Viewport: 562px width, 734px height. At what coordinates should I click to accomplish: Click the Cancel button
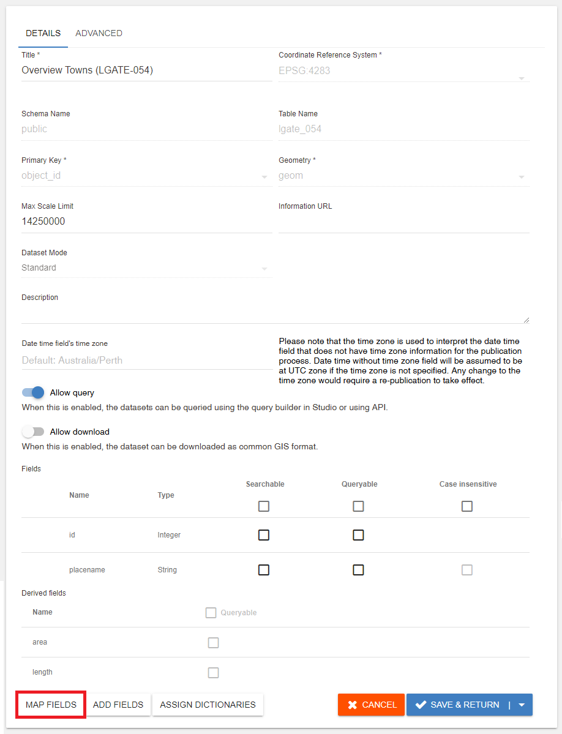click(372, 705)
